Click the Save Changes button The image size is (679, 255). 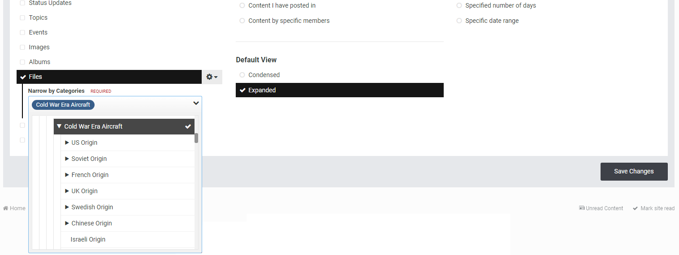pos(634,172)
